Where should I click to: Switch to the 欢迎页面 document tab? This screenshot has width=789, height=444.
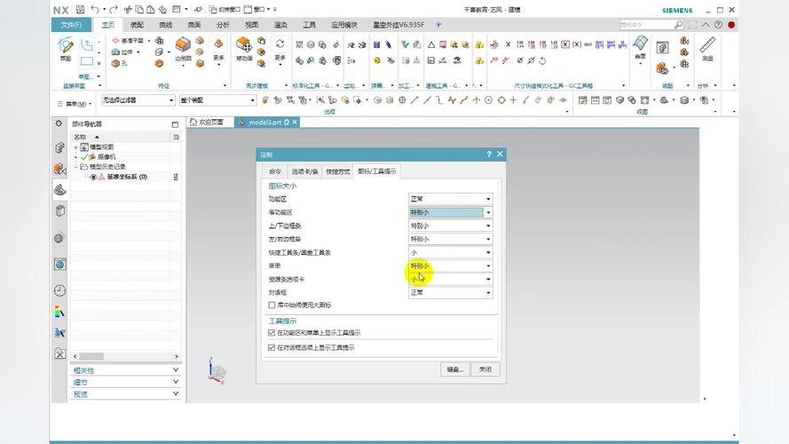click(x=207, y=122)
